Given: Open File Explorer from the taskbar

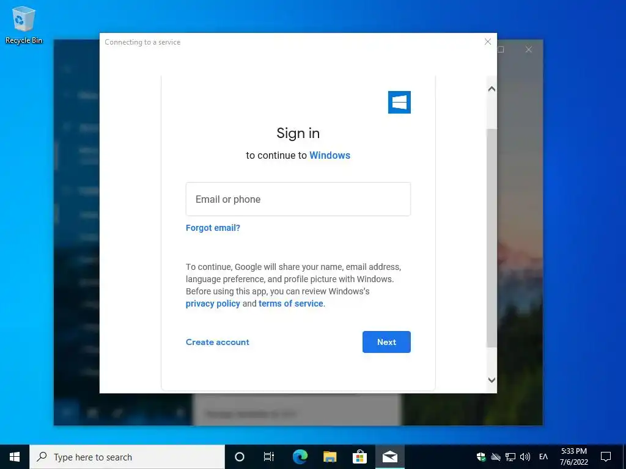Looking at the screenshot, I should (330, 457).
